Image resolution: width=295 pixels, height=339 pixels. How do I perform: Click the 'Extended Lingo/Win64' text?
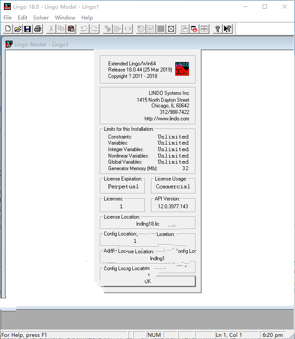coord(132,64)
